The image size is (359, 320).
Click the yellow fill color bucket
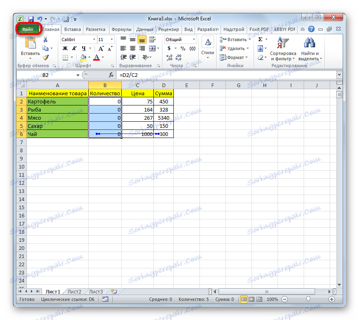click(83, 57)
